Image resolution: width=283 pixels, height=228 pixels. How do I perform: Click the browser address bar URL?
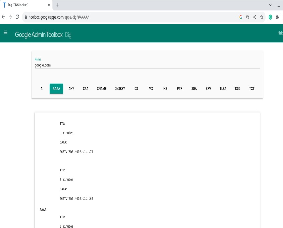pos(59,17)
